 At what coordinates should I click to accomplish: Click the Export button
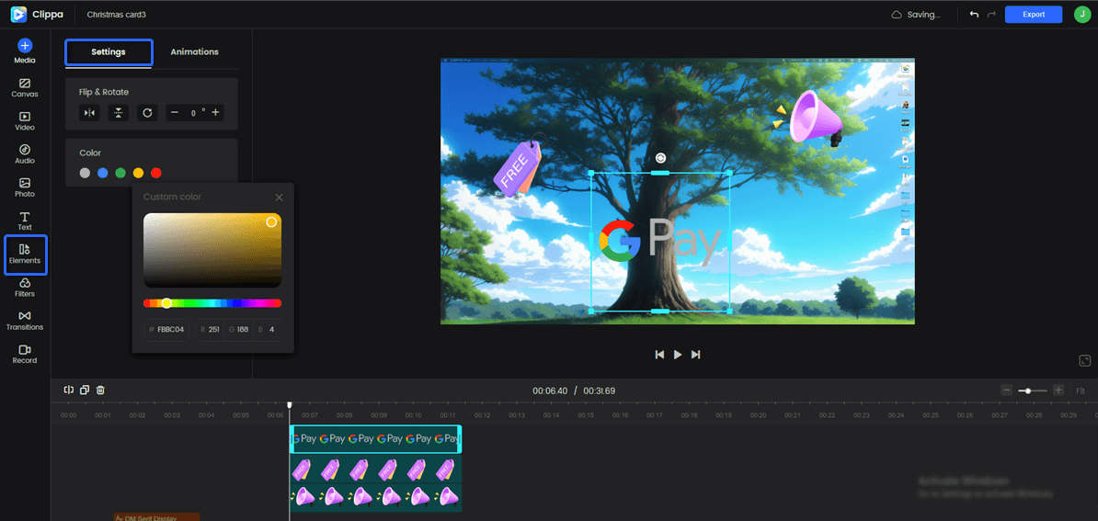(1034, 14)
